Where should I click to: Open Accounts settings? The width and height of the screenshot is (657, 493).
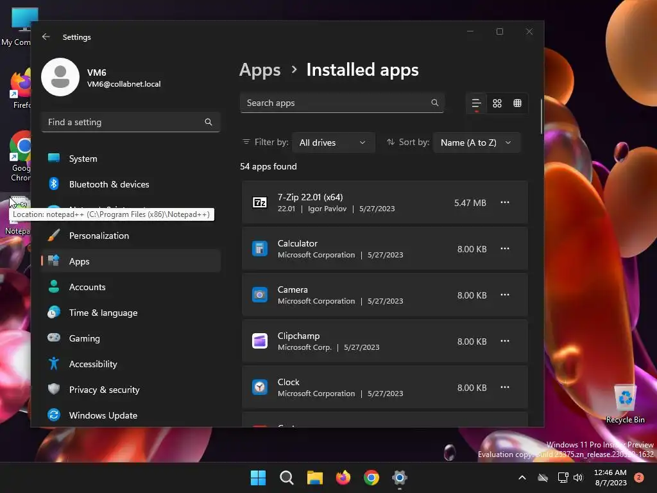tap(131, 287)
